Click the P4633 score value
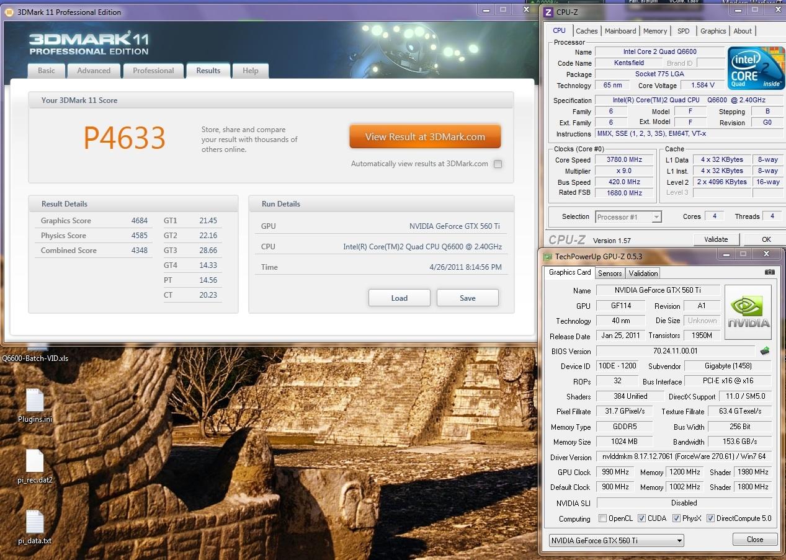 [x=125, y=138]
